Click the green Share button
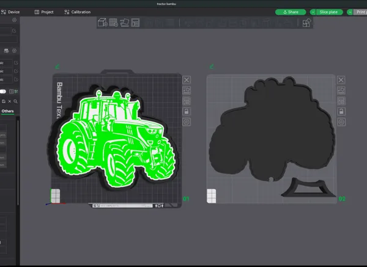Viewport: 367px width, 267px height. pos(291,12)
